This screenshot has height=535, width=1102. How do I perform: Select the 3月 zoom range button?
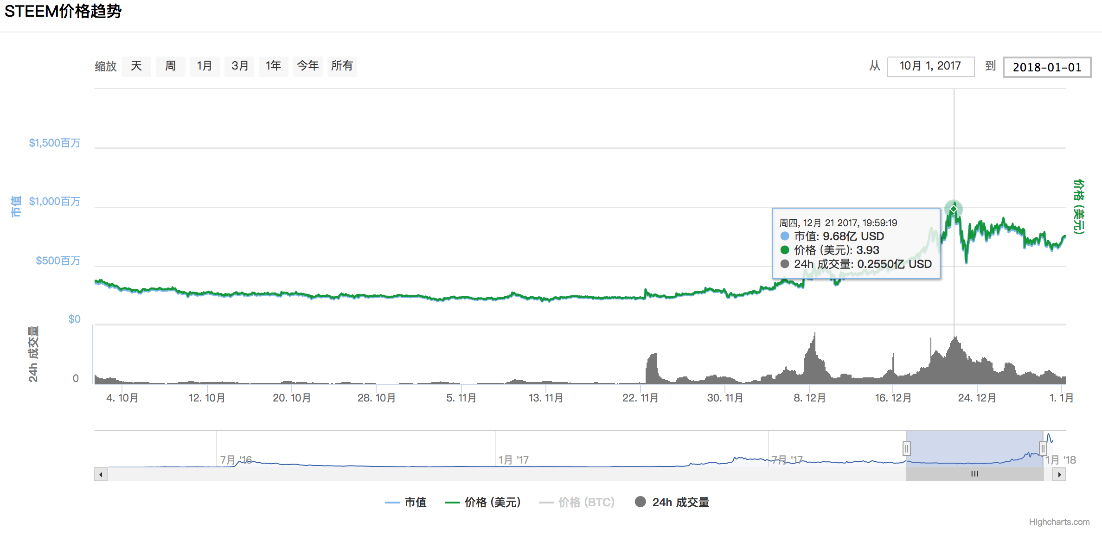(x=239, y=66)
